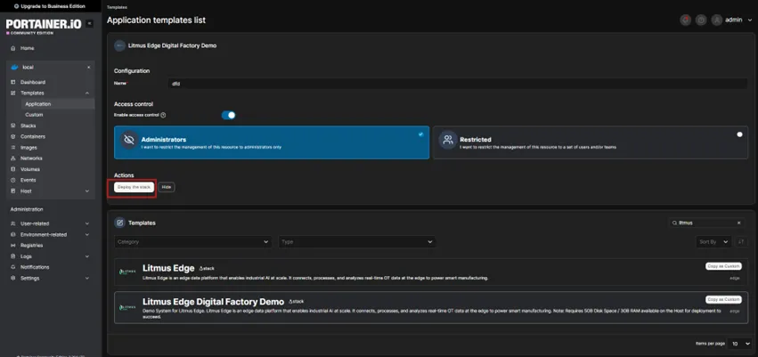This screenshot has width=758, height=357.
Task: Click the Networks share icon
Action: [13, 158]
